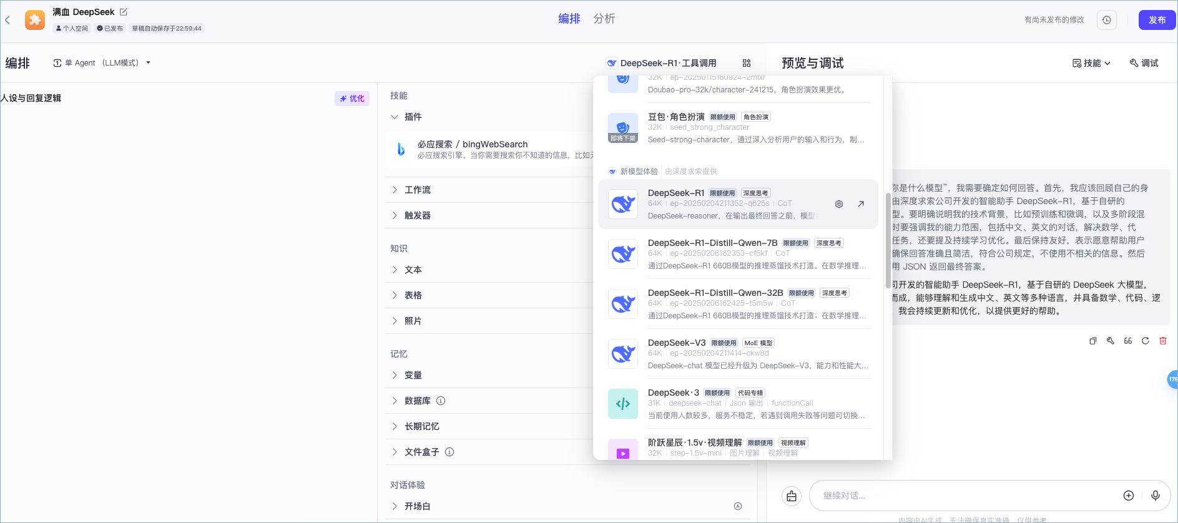Click the orange bot avatar icon
The height and width of the screenshot is (523, 1178).
35,20
